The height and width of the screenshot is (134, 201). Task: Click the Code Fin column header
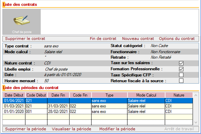pyautogui.click(x=80, y=95)
